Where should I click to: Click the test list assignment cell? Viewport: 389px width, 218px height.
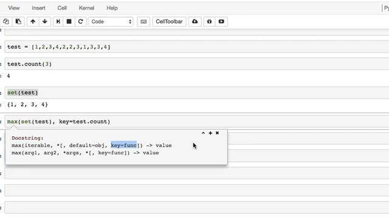point(197,47)
